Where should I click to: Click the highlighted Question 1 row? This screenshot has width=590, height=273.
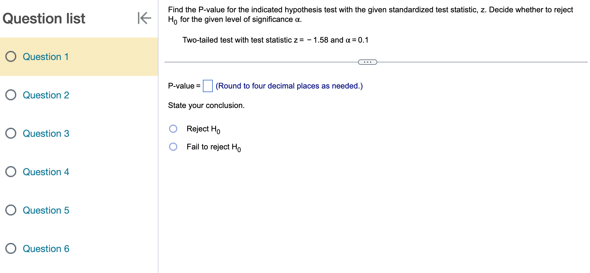pos(46,57)
